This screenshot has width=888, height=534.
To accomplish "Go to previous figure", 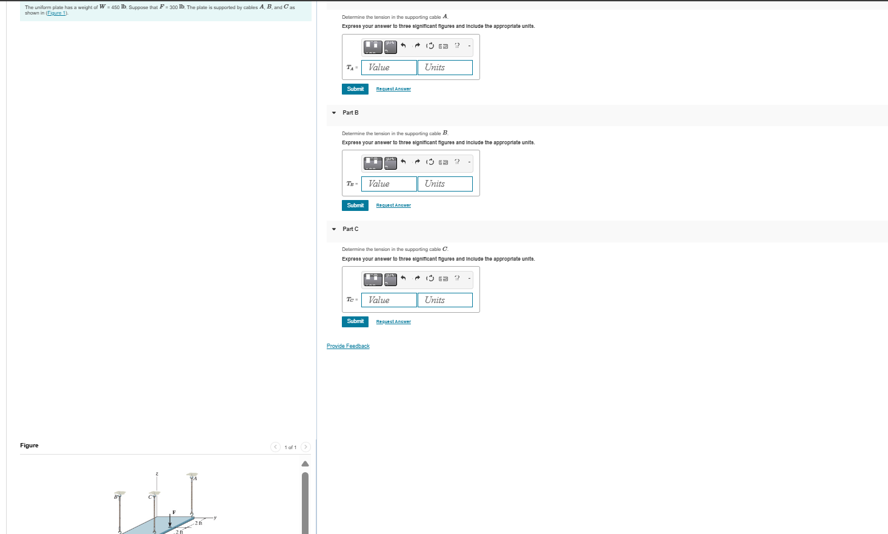I will [276, 447].
